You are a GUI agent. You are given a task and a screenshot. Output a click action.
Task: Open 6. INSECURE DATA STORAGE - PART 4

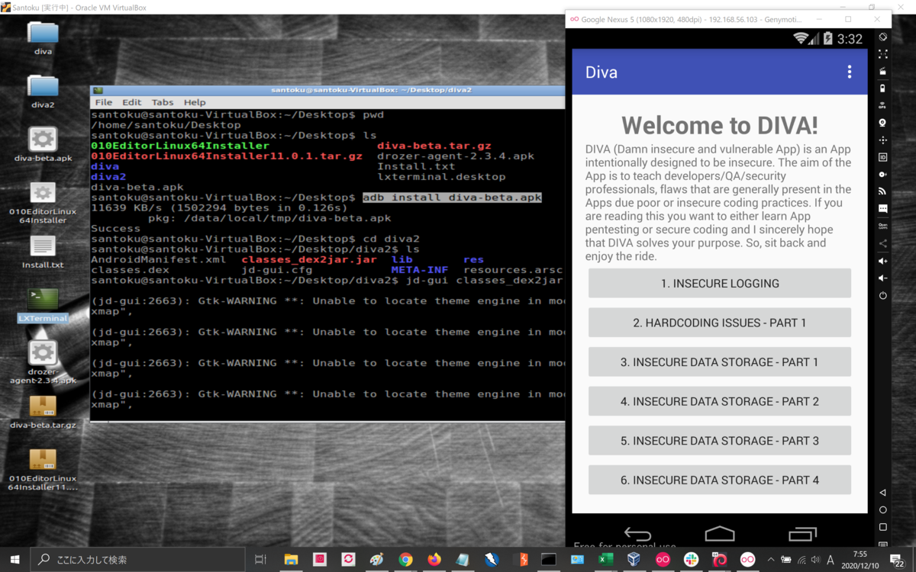[720, 480]
